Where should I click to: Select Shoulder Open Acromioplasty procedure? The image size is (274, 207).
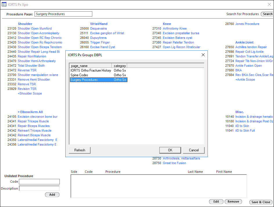coord(38,33)
